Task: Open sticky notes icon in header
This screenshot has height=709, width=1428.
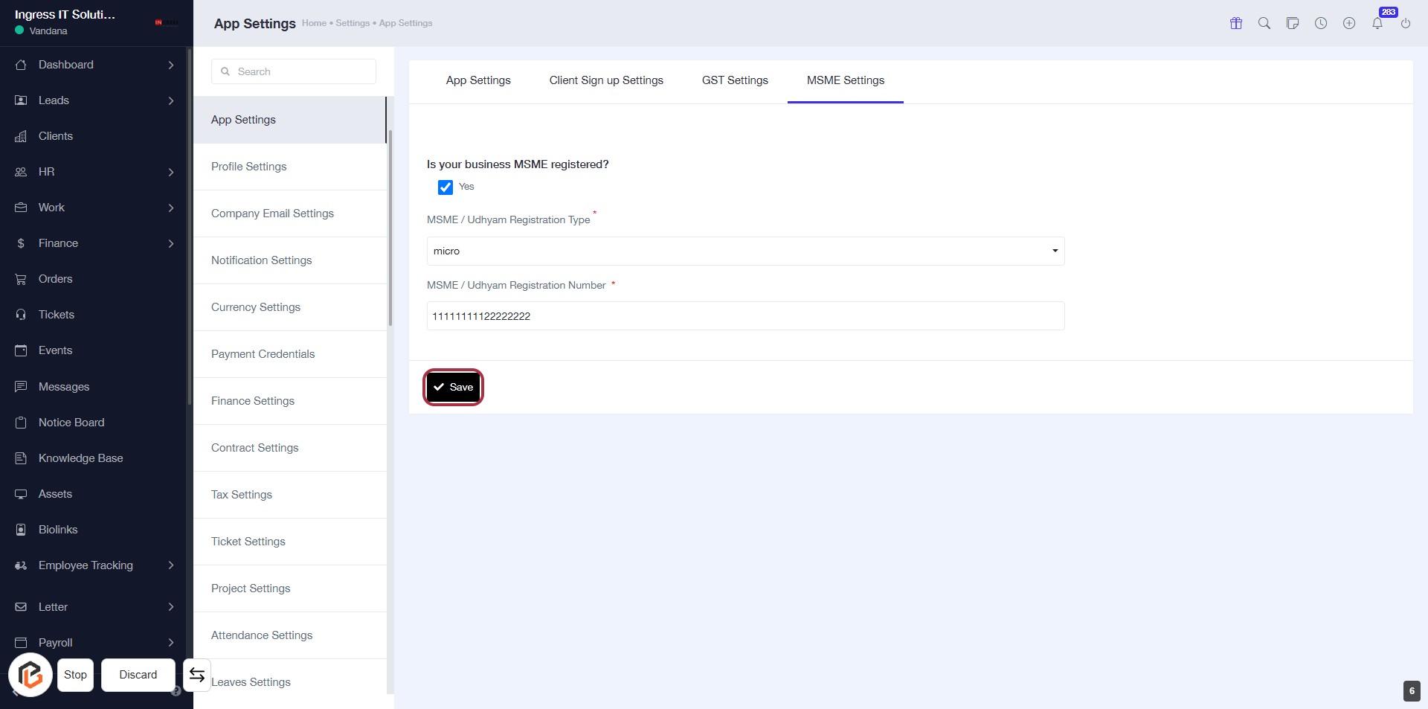Action: point(1293,23)
